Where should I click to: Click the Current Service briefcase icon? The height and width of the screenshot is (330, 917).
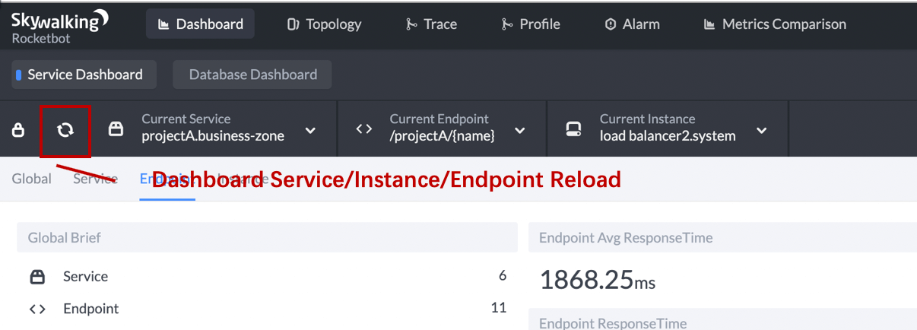(x=116, y=129)
